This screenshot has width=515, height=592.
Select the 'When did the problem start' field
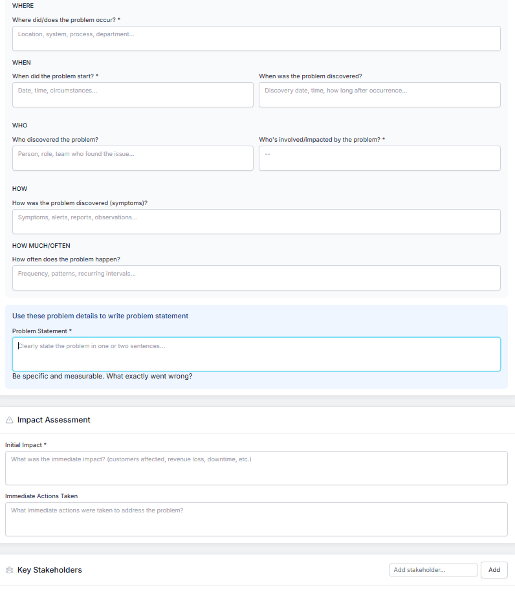point(133,94)
